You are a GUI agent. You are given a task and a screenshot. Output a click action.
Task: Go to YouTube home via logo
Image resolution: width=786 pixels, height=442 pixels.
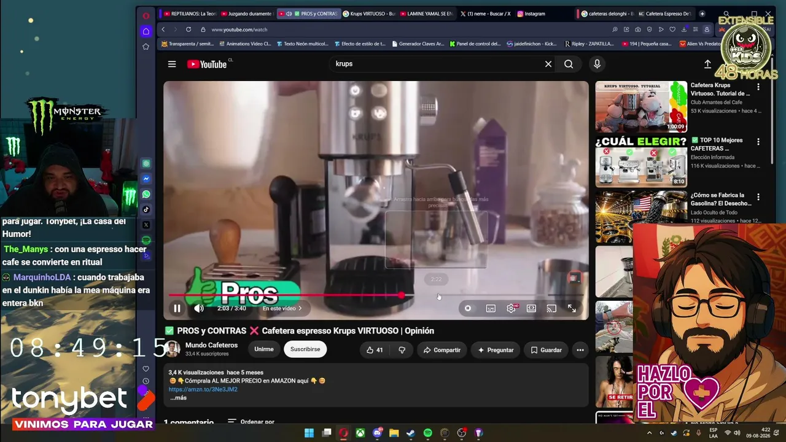pyautogui.click(x=207, y=64)
